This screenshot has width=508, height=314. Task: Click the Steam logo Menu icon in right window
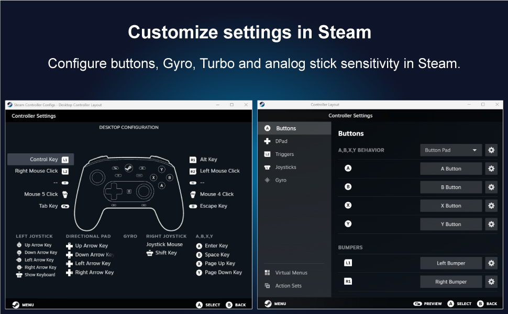tap(268, 304)
